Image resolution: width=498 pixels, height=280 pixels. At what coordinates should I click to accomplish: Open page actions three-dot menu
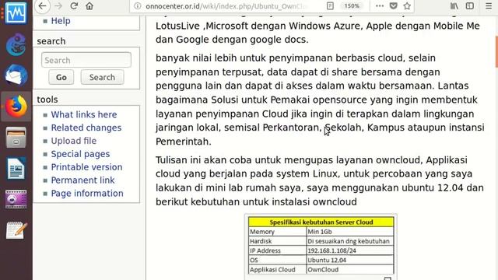[x=380, y=5]
